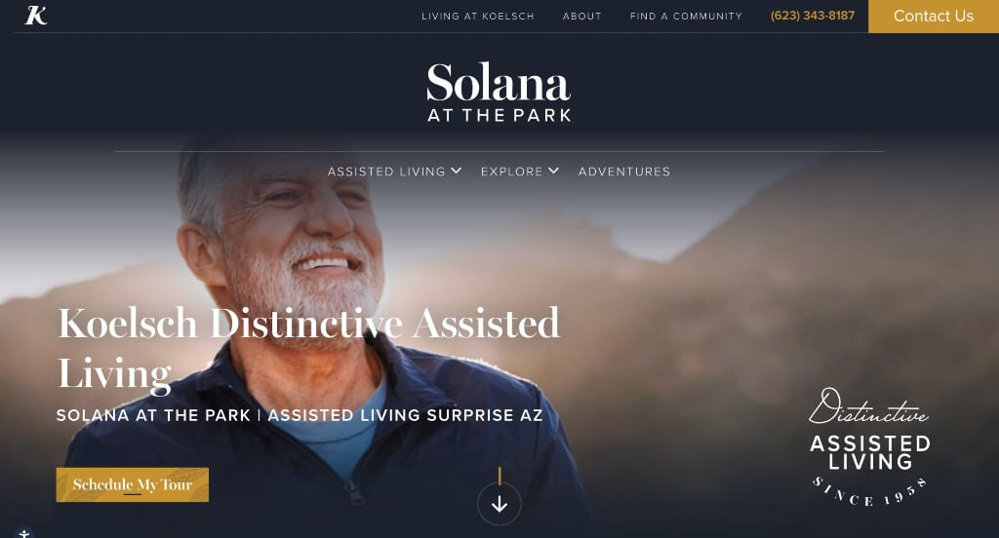Image resolution: width=999 pixels, height=538 pixels.
Task: Click the circled down-arrow scroll icon
Action: click(x=499, y=504)
